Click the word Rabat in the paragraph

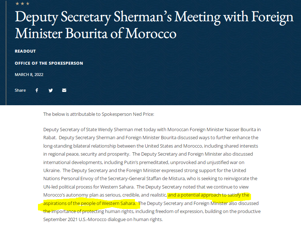tap(50, 138)
